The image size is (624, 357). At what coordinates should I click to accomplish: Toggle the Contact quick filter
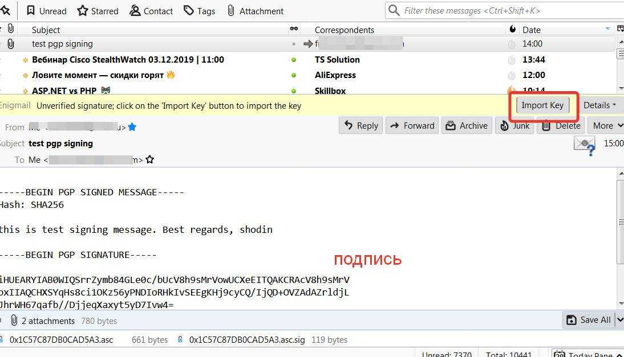point(151,11)
